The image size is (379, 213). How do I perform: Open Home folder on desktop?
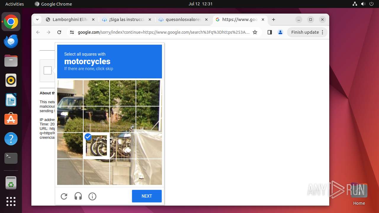359,194
